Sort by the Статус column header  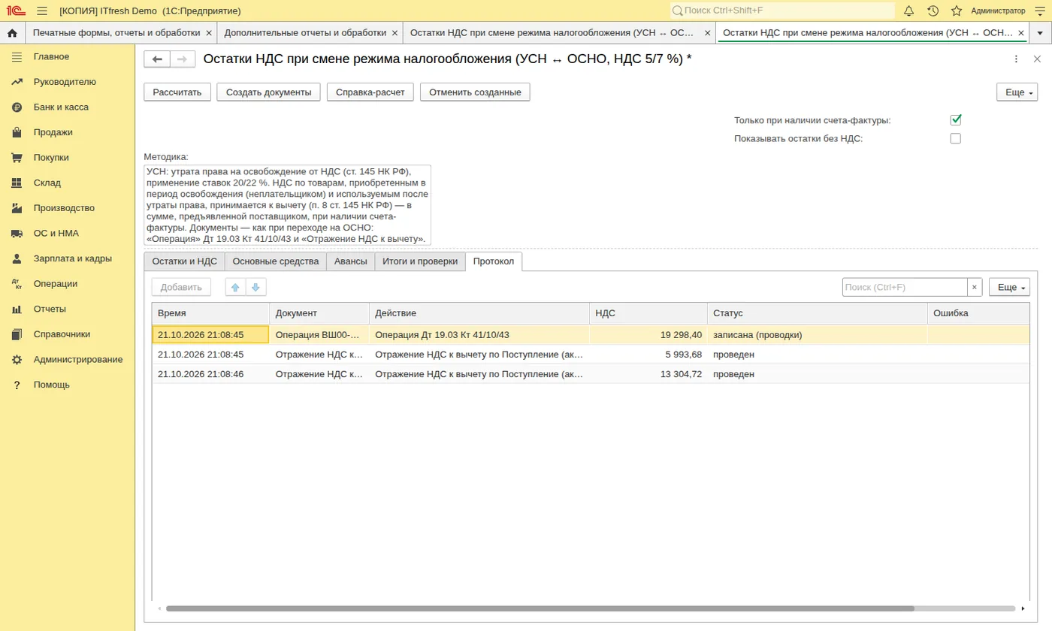click(x=817, y=312)
